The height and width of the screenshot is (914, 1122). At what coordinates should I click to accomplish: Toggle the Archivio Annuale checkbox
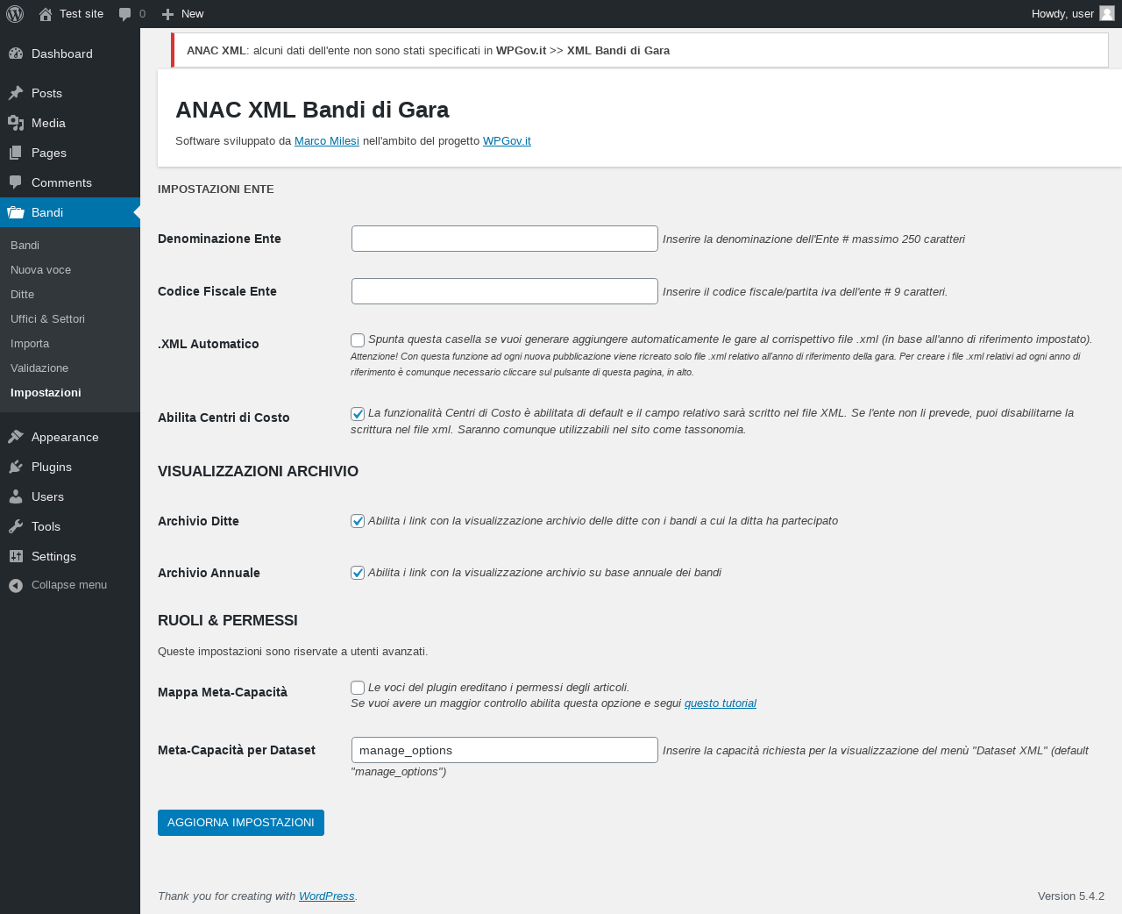(x=358, y=573)
